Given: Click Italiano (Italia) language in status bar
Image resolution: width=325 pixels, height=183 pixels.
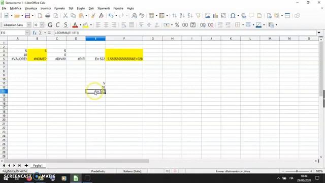Looking at the screenshot, I should click(x=132, y=171).
